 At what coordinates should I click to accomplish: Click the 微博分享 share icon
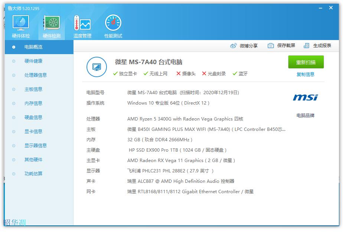tap(233, 45)
